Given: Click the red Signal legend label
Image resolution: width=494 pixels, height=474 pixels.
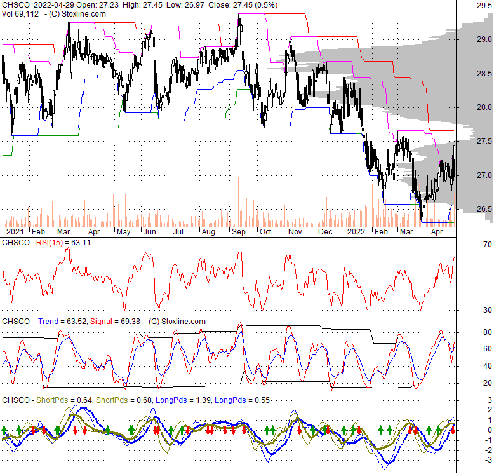Looking at the screenshot, I should [101, 322].
